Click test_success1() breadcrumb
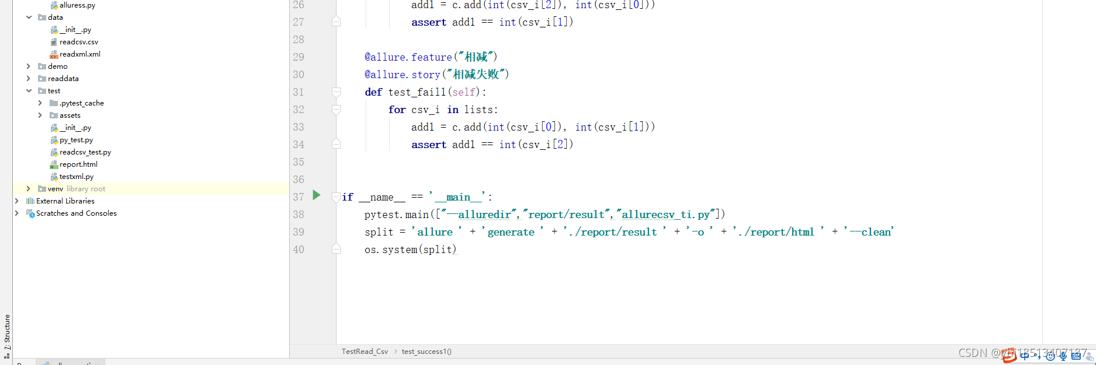1096x365 pixels. [426, 351]
